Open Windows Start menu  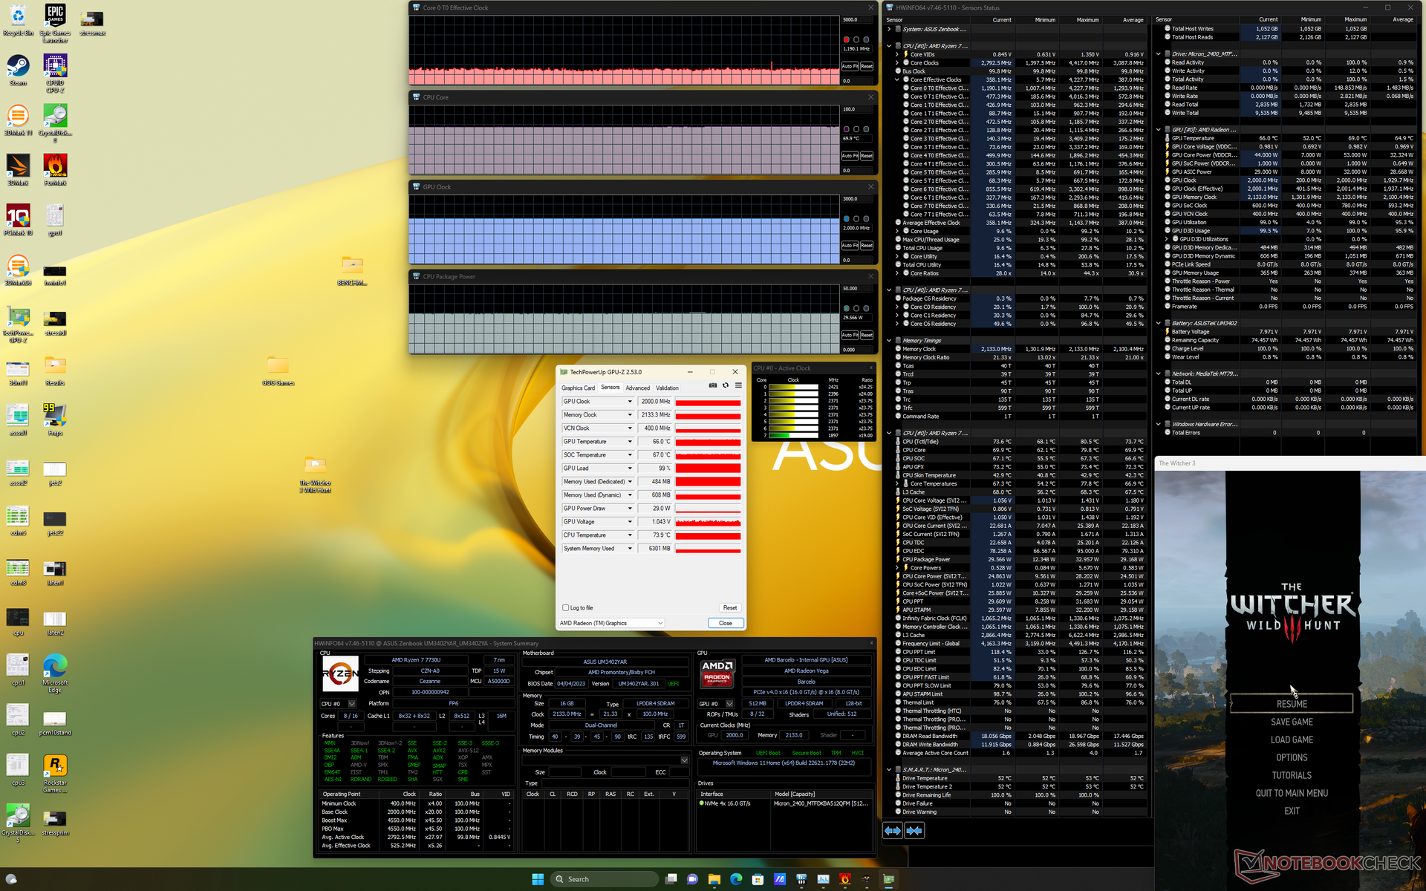point(538,879)
